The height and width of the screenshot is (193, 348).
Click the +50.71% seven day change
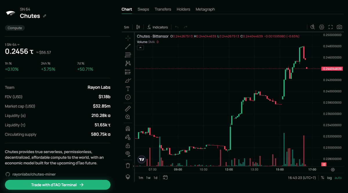click(85, 69)
